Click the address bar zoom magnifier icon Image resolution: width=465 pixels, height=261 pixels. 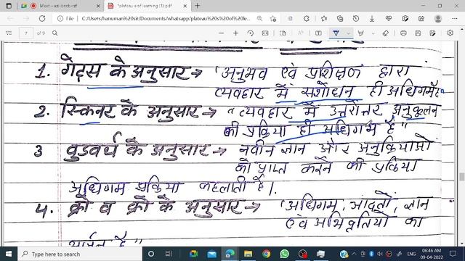coord(260,19)
